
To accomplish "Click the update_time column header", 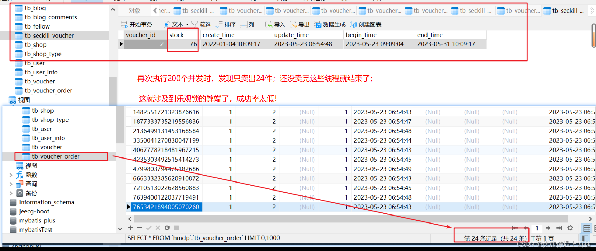I will click(x=308, y=35).
